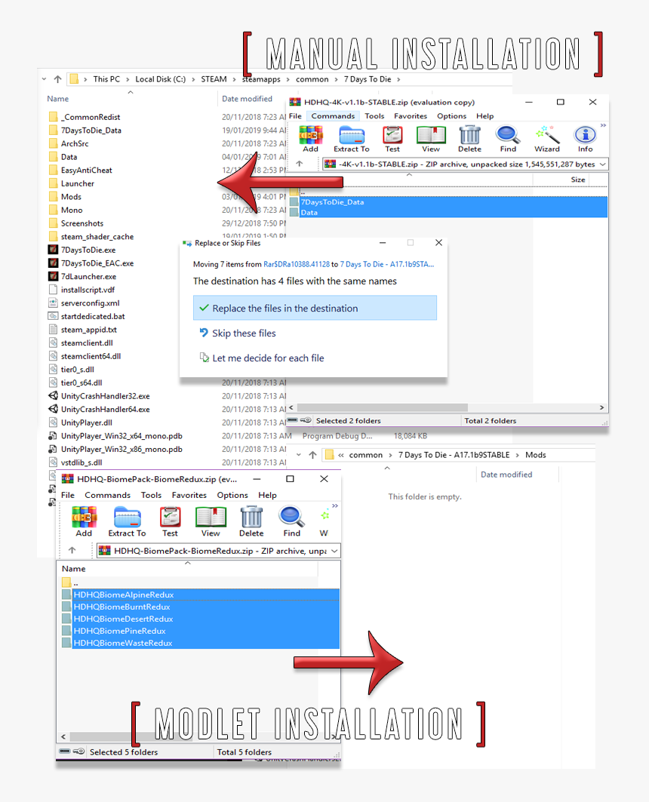Select HDHQBiomeAlpineRedux folder
This screenshot has width=649, height=802.
tap(201, 595)
